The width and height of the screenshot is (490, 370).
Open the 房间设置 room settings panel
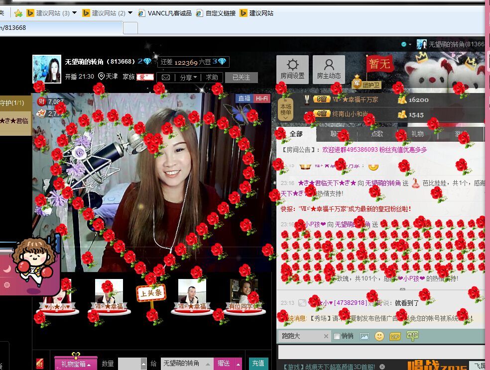[x=292, y=69]
